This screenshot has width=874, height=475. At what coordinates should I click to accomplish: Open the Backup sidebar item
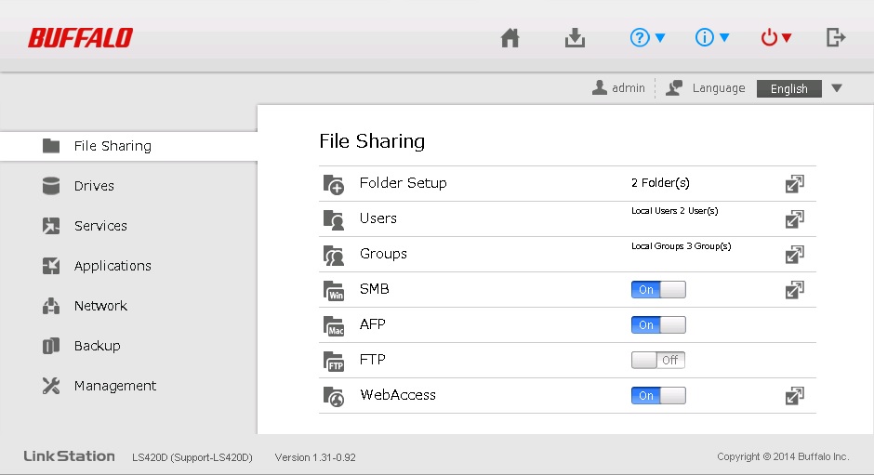click(x=97, y=346)
